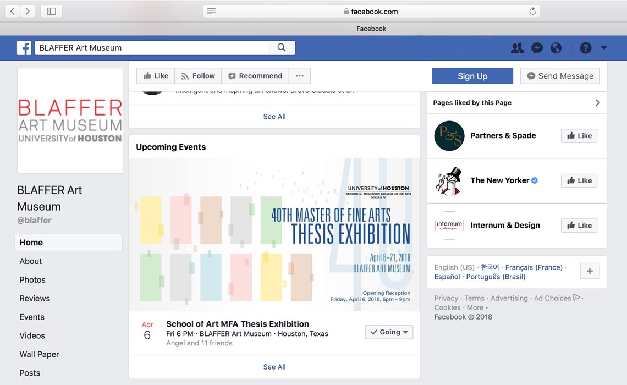Click the Sign Up button

[472, 76]
